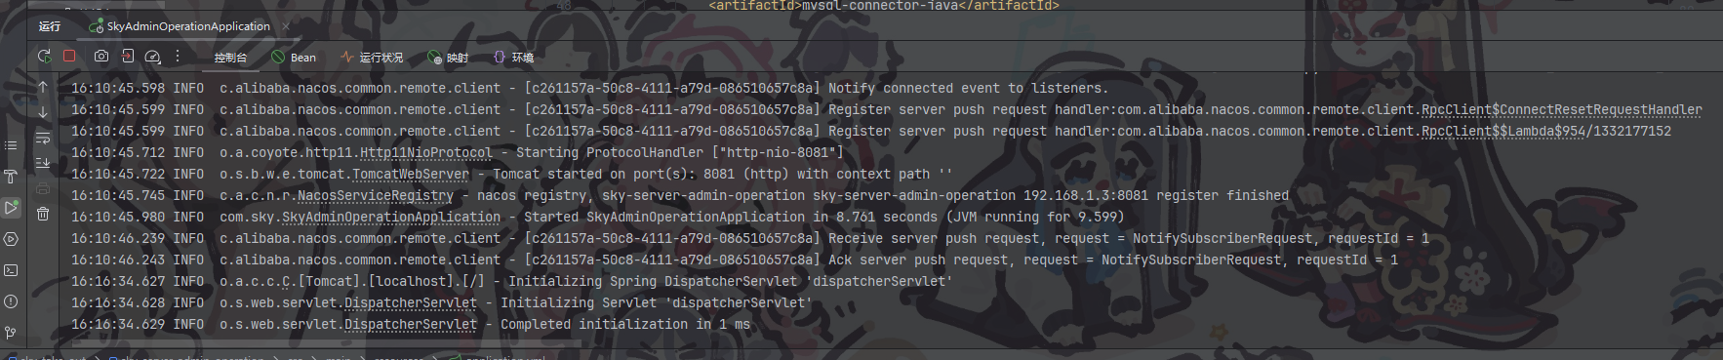Open the 运行状况 health tab

tap(372, 58)
